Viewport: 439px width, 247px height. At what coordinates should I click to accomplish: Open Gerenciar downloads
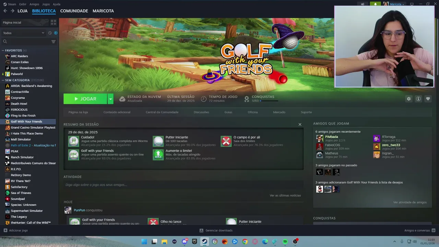216,231
